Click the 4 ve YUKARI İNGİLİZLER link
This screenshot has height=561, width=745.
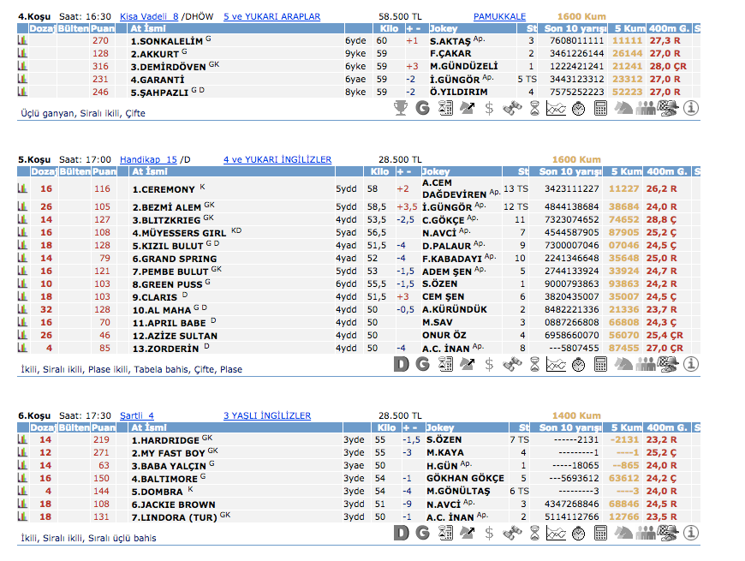click(277, 159)
